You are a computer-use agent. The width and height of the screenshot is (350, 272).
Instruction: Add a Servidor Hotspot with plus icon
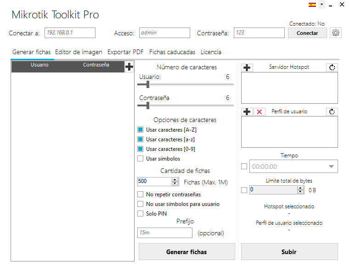point(247,67)
